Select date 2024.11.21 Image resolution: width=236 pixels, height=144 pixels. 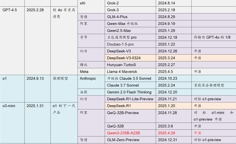(x=168, y=99)
